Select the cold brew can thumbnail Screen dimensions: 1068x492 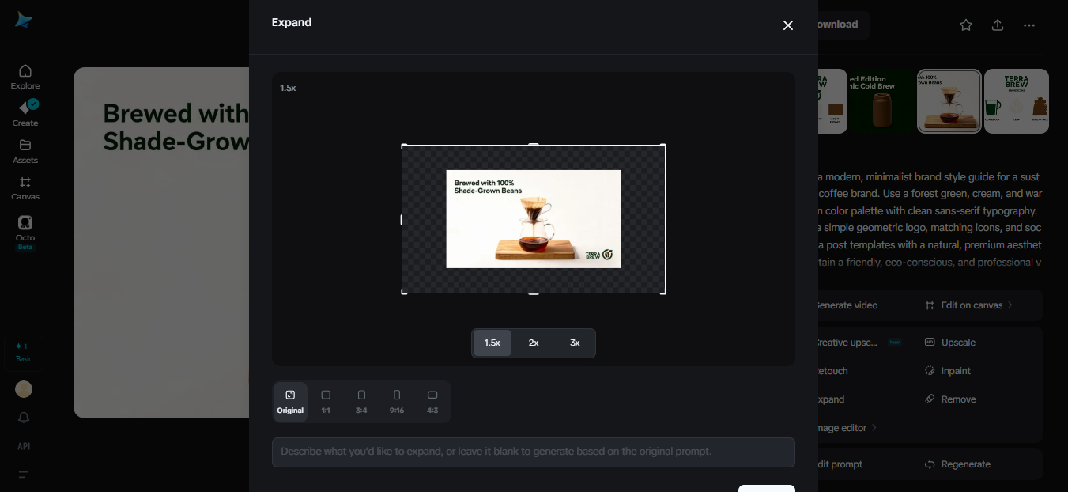[881, 100]
